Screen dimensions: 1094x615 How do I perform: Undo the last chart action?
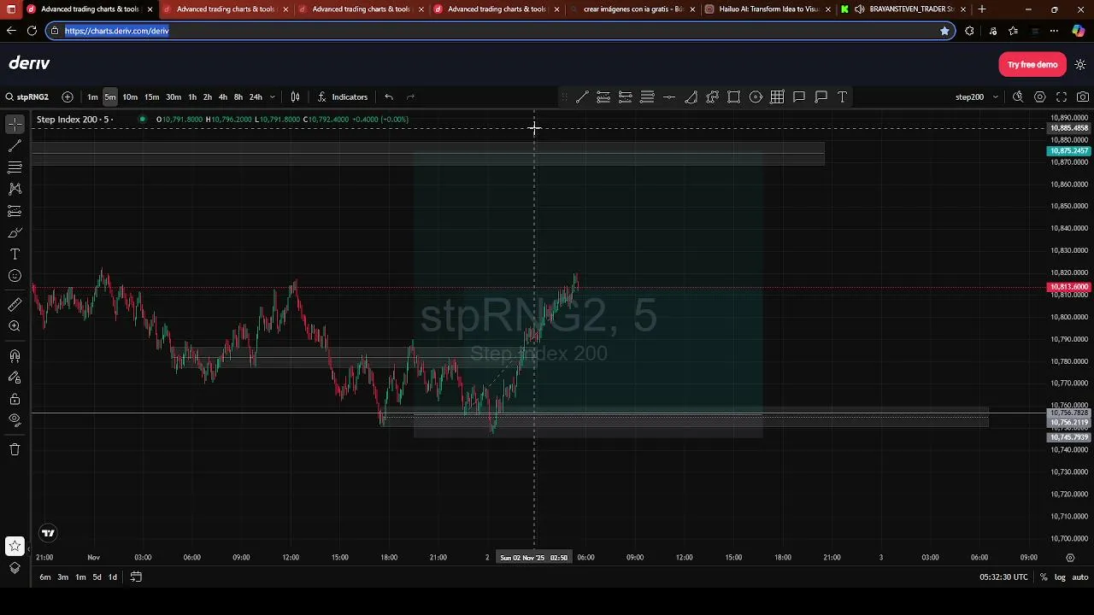pos(389,97)
